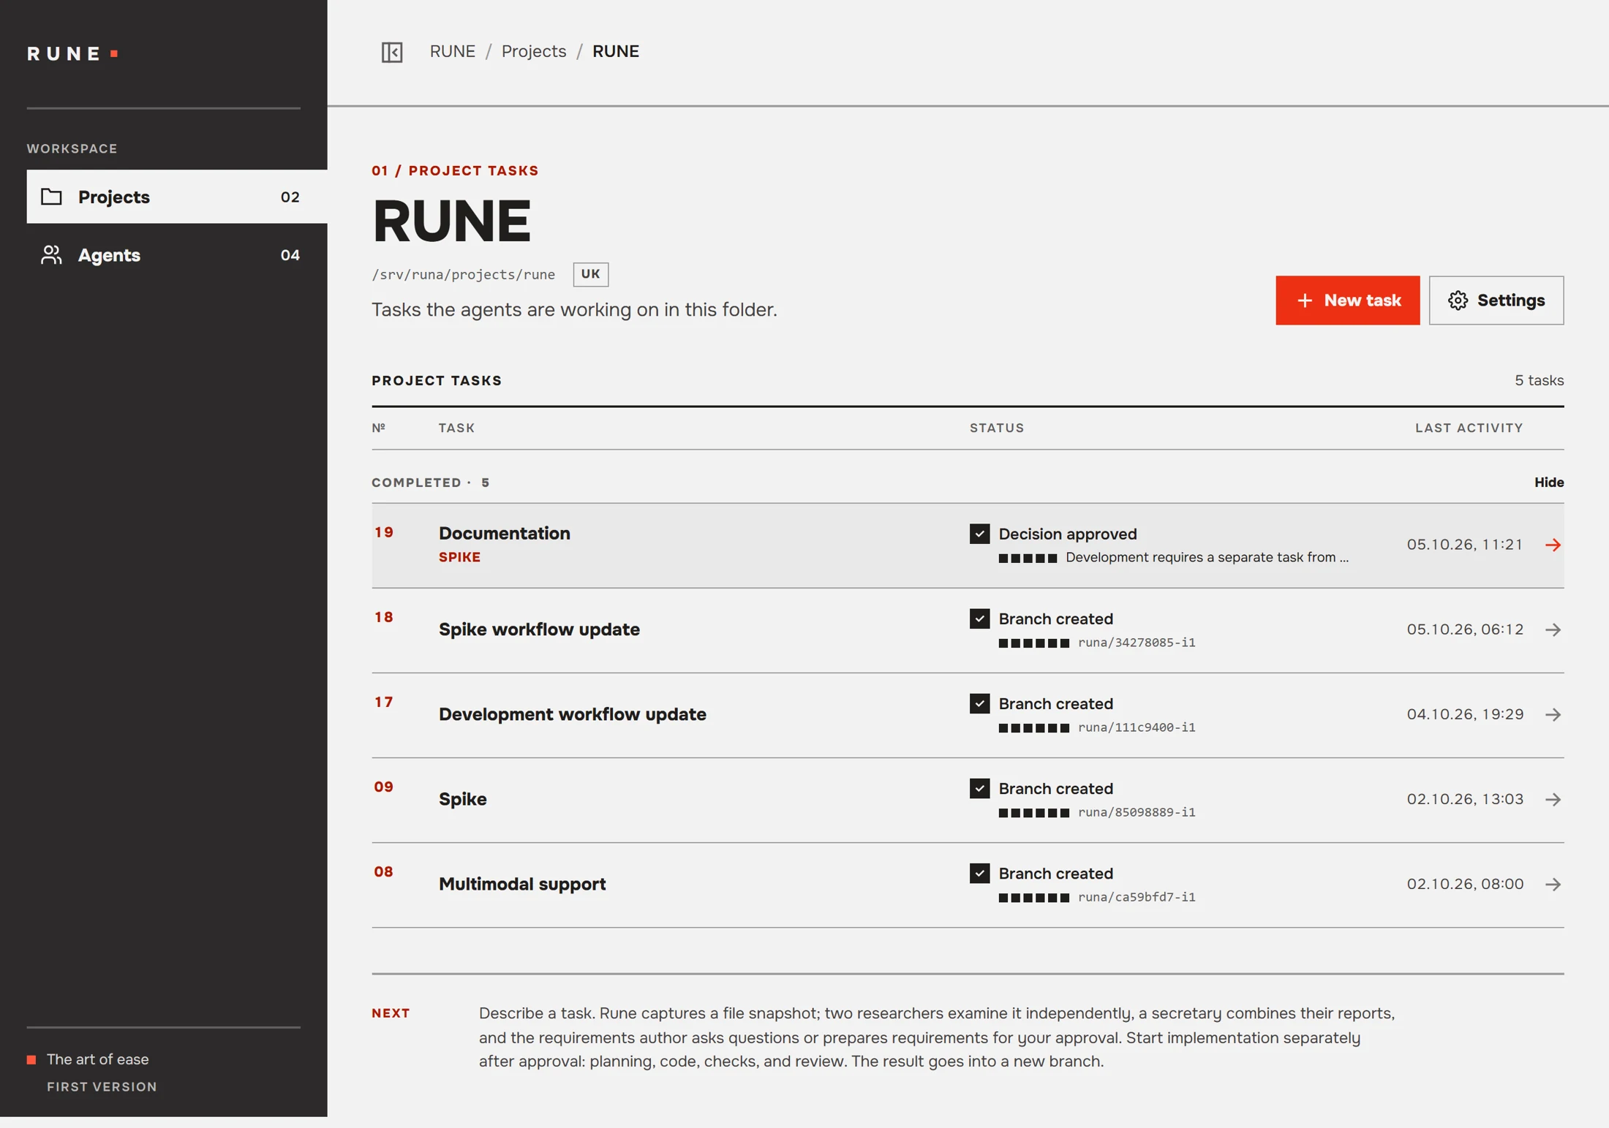1609x1128 pixels.
Task: Open the Spike workflow update task
Action: pyautogui.click(x=968, y=629)
